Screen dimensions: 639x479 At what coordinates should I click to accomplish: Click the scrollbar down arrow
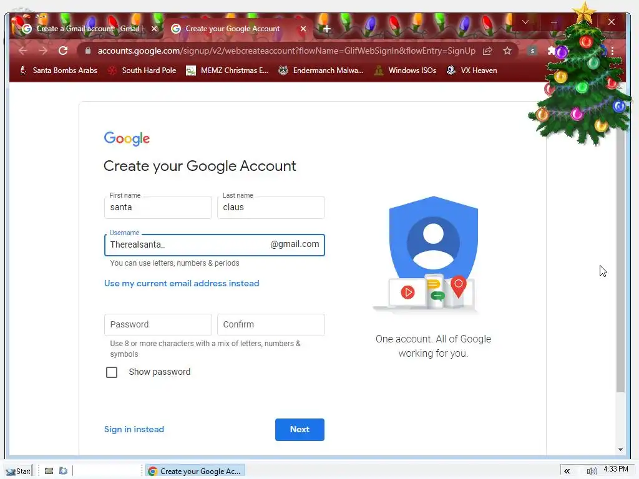(x=620, y=450)
